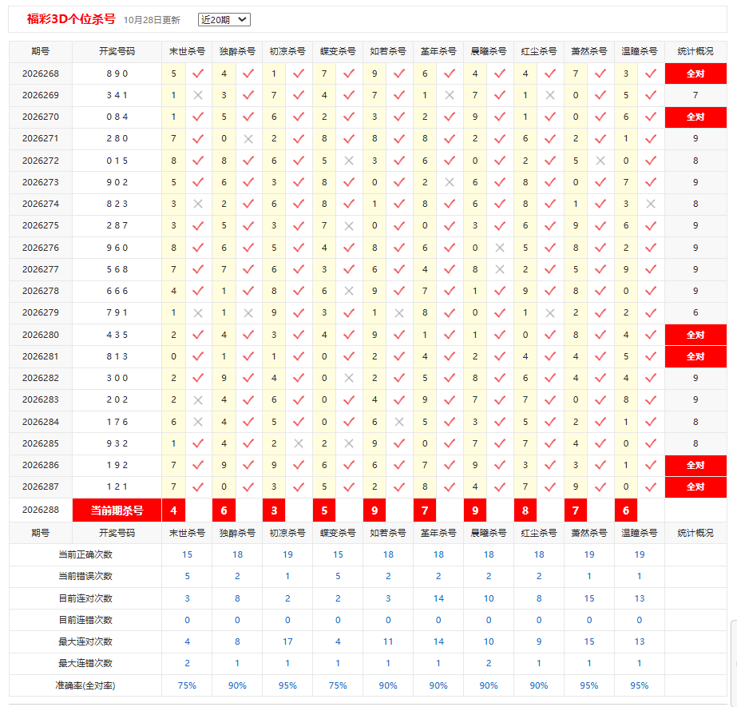Click the 福彩3D个位杀号 page title
737x707 pixels.
click(71, 19)
